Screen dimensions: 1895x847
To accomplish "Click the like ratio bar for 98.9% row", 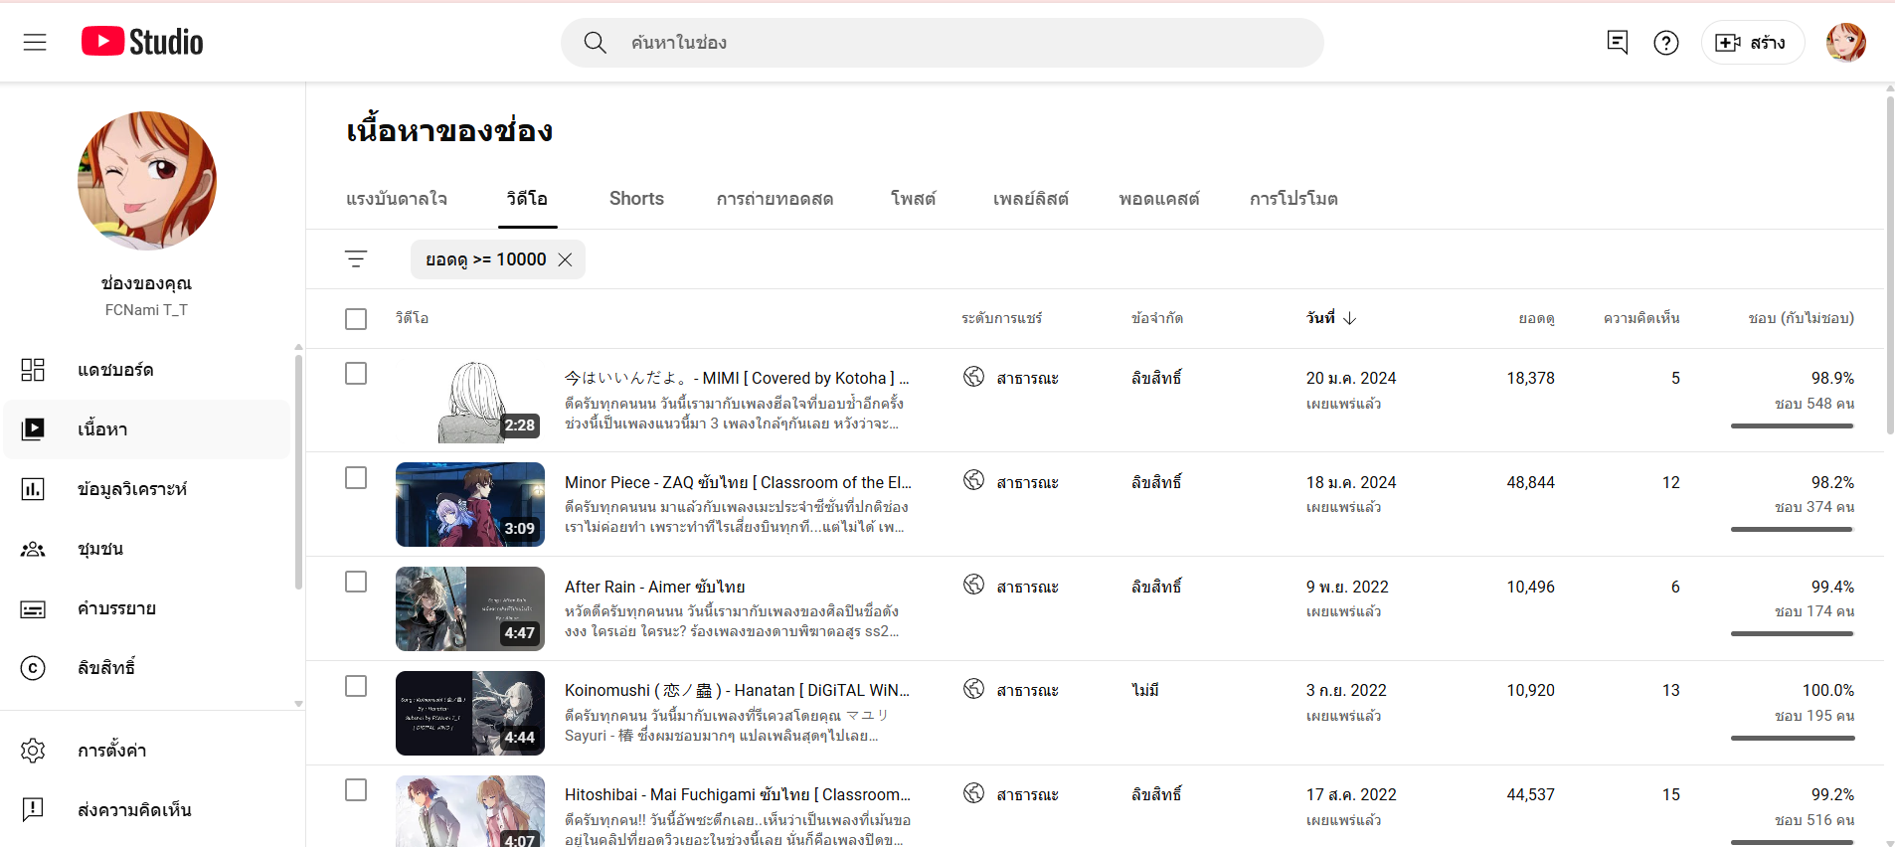I will [1792, 425].
